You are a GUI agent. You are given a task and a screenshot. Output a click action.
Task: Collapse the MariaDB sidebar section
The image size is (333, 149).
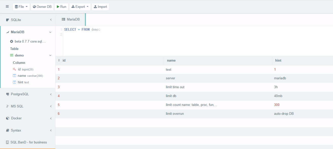pyautogui.click(x=28, y=32)
